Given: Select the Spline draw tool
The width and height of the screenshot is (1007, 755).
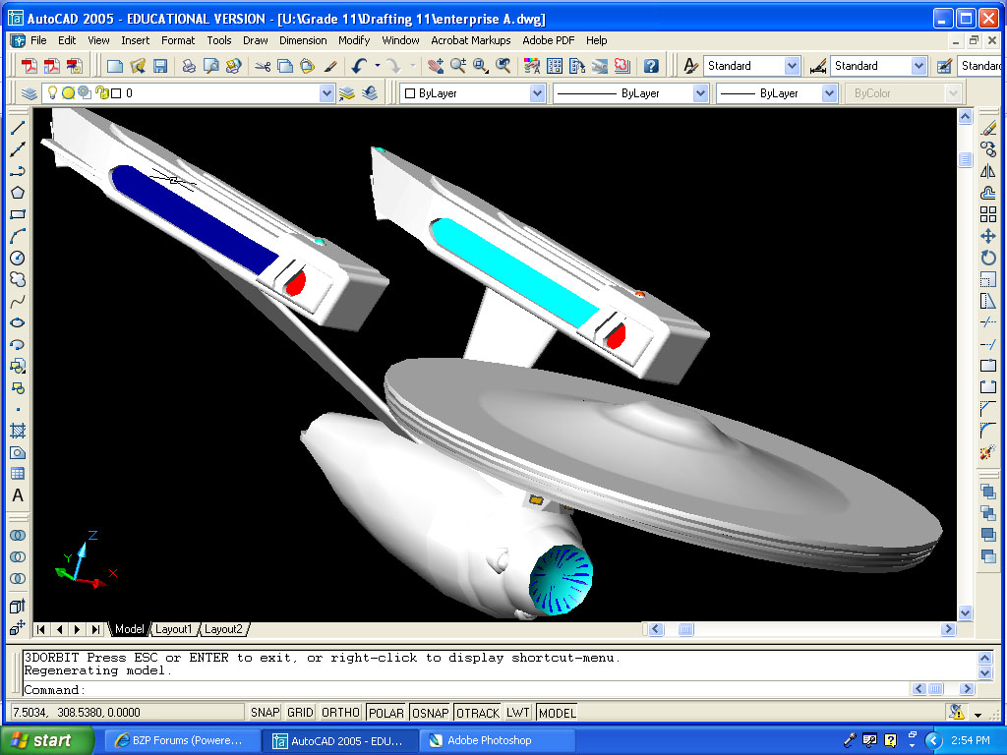Looking at the screenshot, I should pyautogui.click(x=18, y=301).
